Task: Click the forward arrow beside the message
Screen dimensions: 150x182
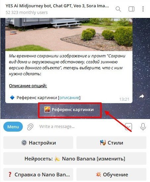Action: pyautogui.click(x=142, y=96)
